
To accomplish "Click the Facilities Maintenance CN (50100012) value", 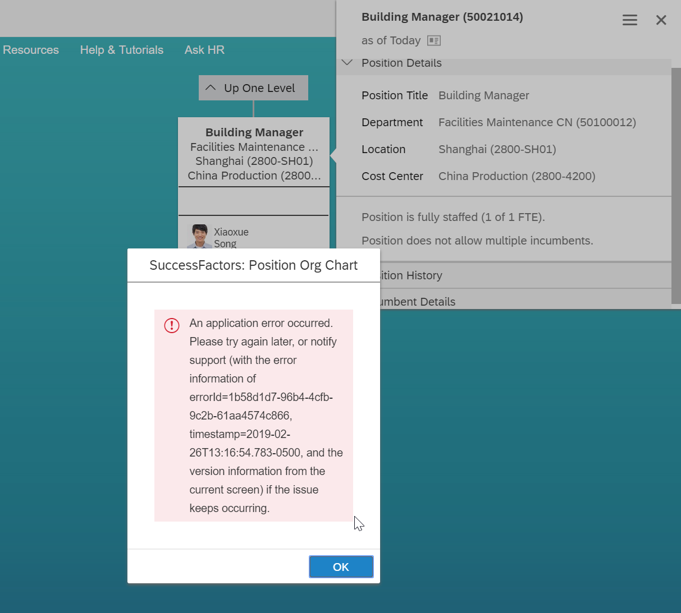I will point(537,122).
